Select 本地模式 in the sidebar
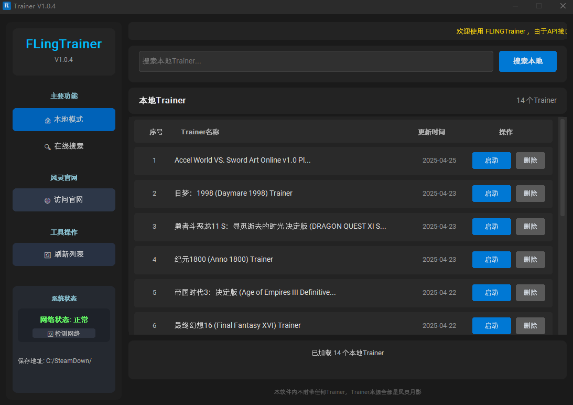This screenshot has width=573, height=405. (x=64, y=120)
